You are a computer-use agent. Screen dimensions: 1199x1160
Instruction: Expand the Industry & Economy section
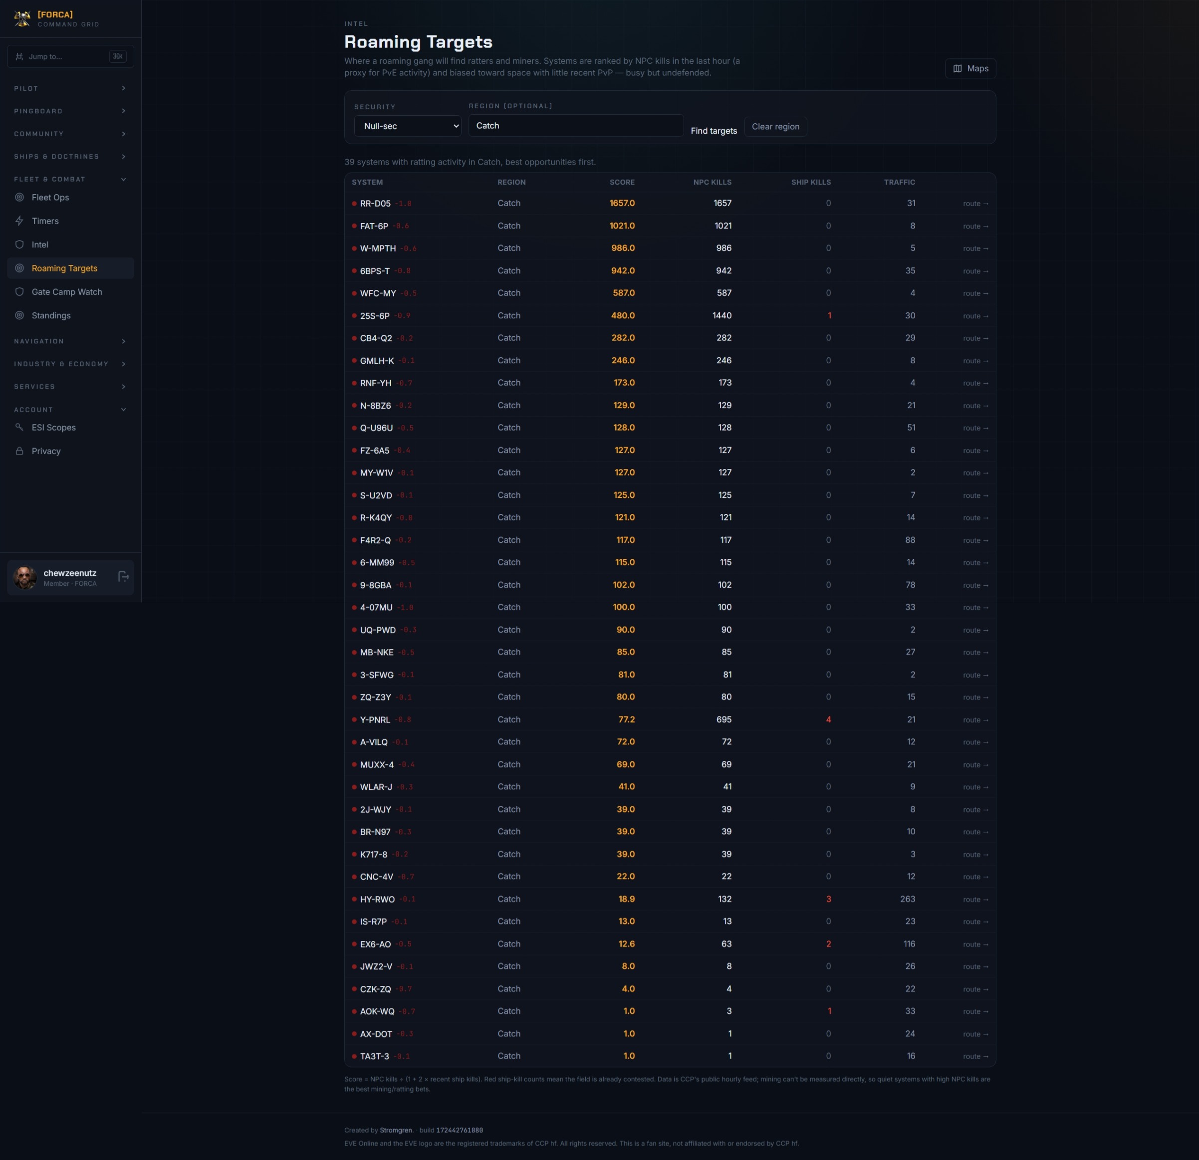pyautogui.click(x=70, y=363)
